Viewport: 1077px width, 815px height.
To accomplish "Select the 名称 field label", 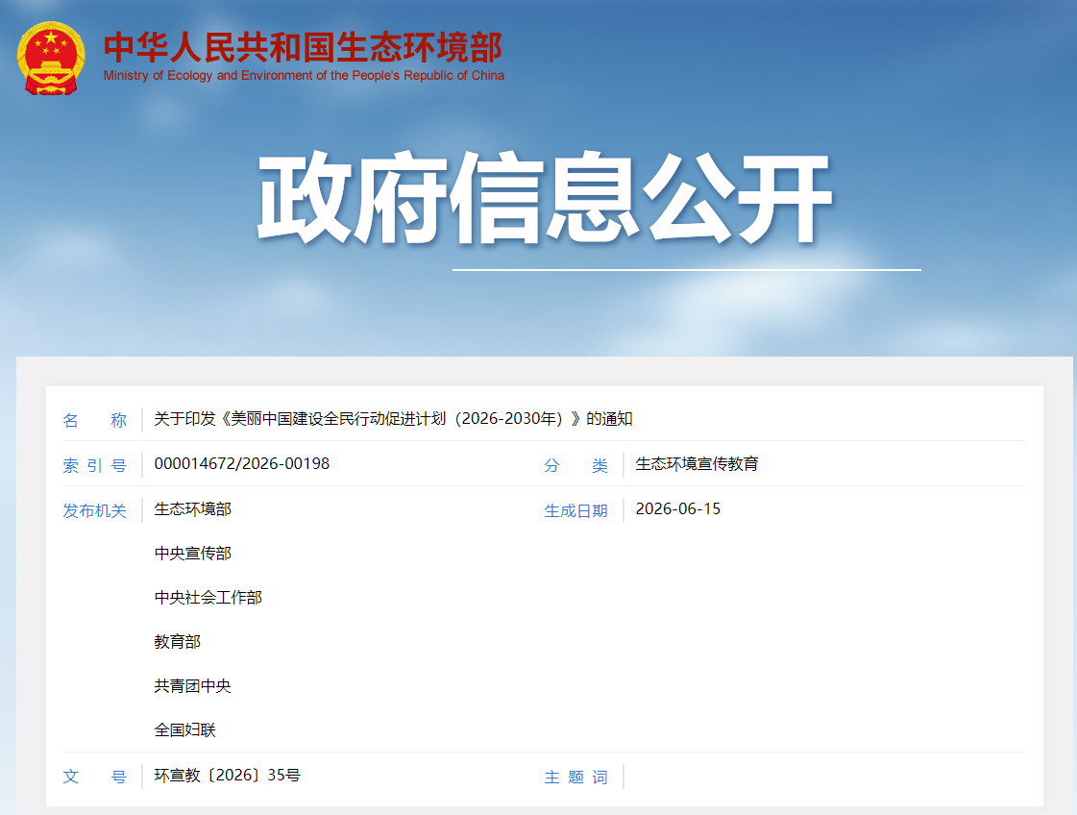I will pyautogui.click(x=95, y=420).
